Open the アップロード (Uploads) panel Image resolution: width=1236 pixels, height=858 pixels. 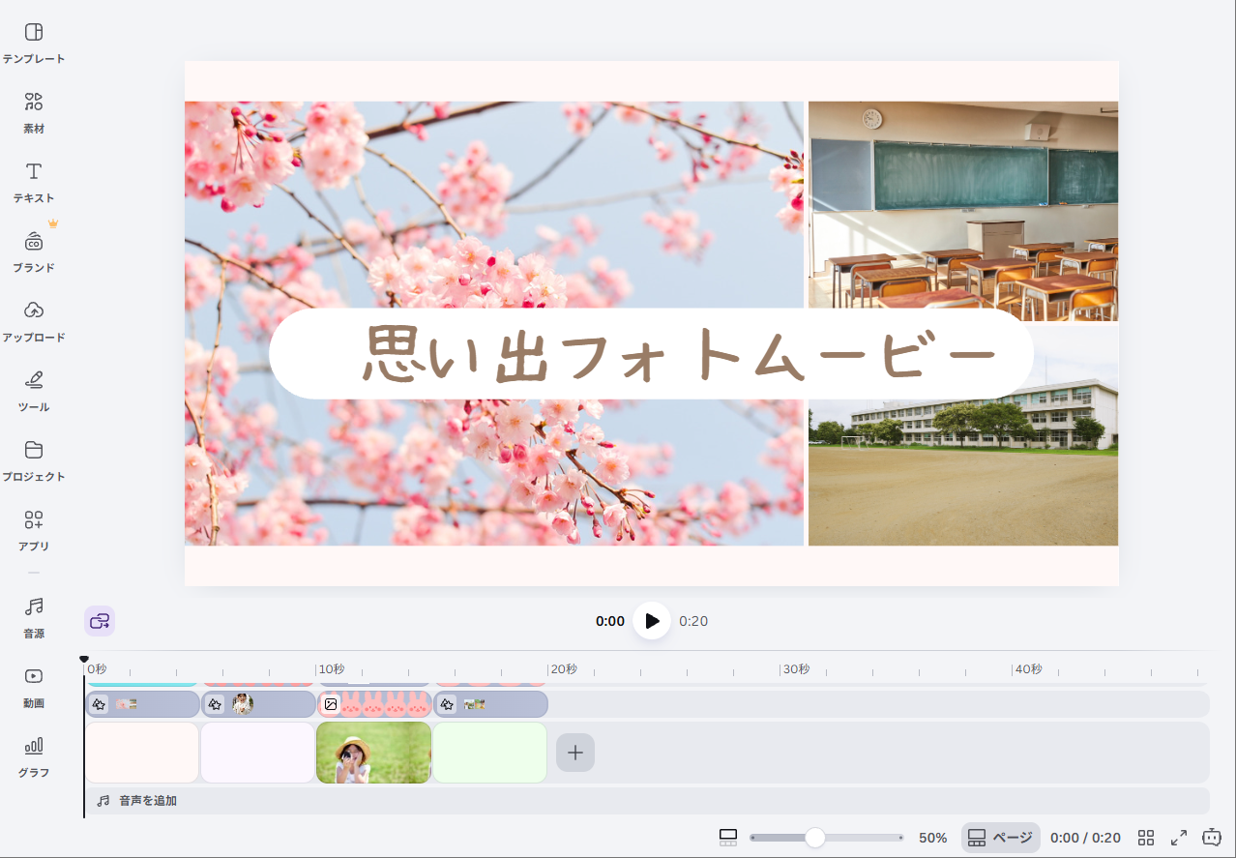pyautogui.click(x=34, y=322)
